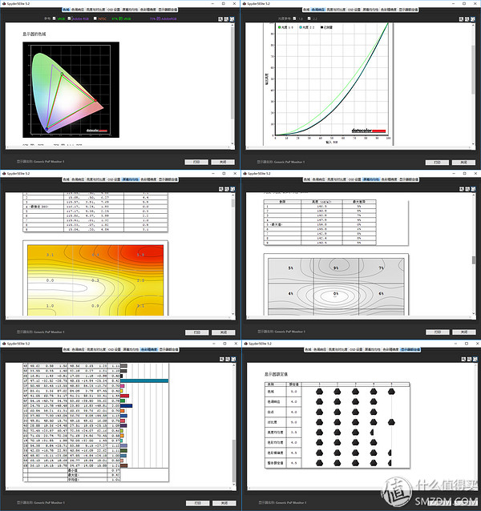
Task: Click the middle view icon in tone response window
Action: (x=467, y=19)
